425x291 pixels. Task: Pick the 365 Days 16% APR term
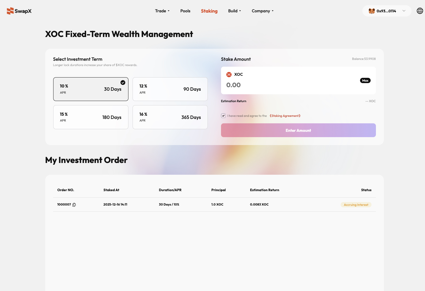tap(170, 117)
